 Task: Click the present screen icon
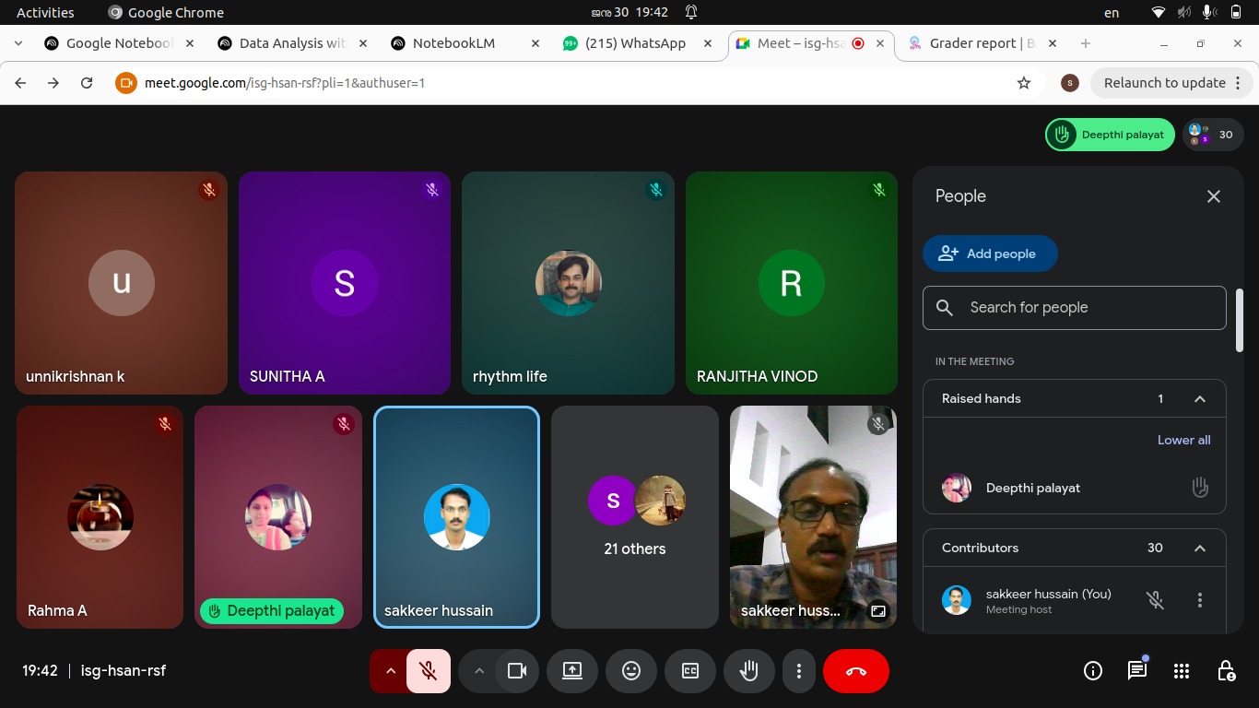[x=572, y=671]
